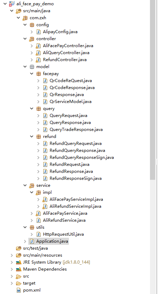This screenshot has height=294, width=158.
Task: Click the config package icon
Action: 32,25
